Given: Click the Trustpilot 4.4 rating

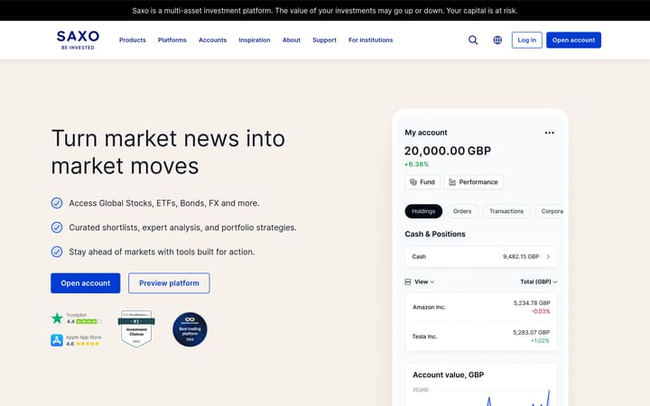Looking at the screenshot, I should coord(84,321).
